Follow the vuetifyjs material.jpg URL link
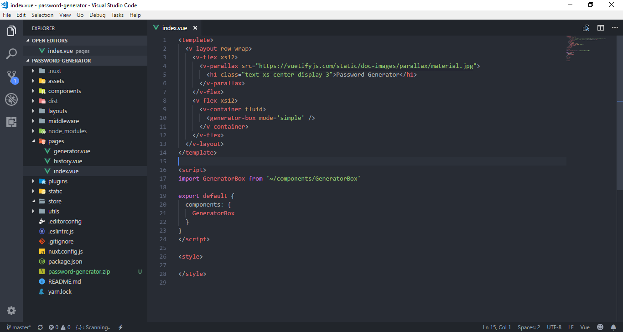This screenshot has height=332, width=623. (x=366, y=66)
